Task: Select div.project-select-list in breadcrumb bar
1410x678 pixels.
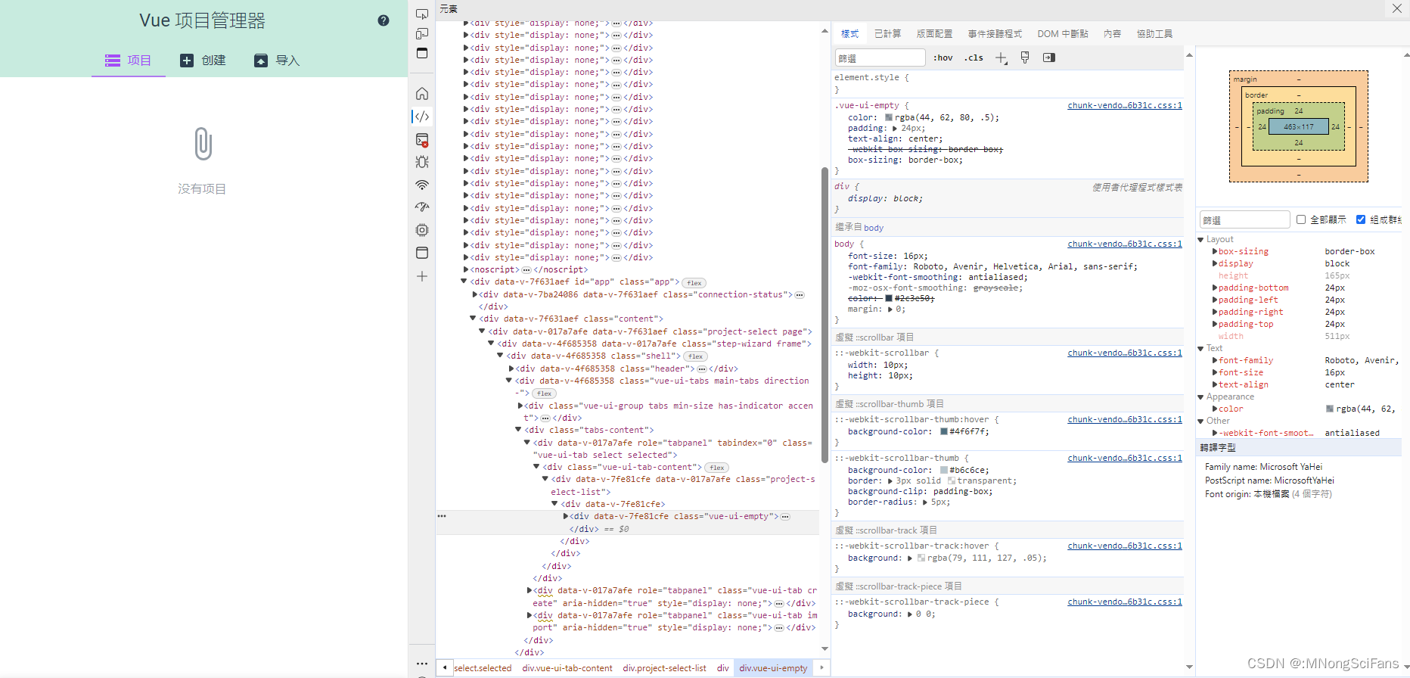Action: (664, 668)
